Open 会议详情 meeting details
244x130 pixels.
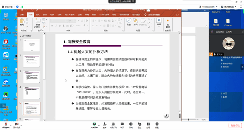pos(7,7)
